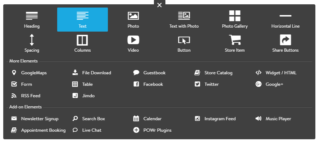Add a Newsletter Signup add-on
The image size is (324, 145).
pyautogui.click(x=35, y=119)
